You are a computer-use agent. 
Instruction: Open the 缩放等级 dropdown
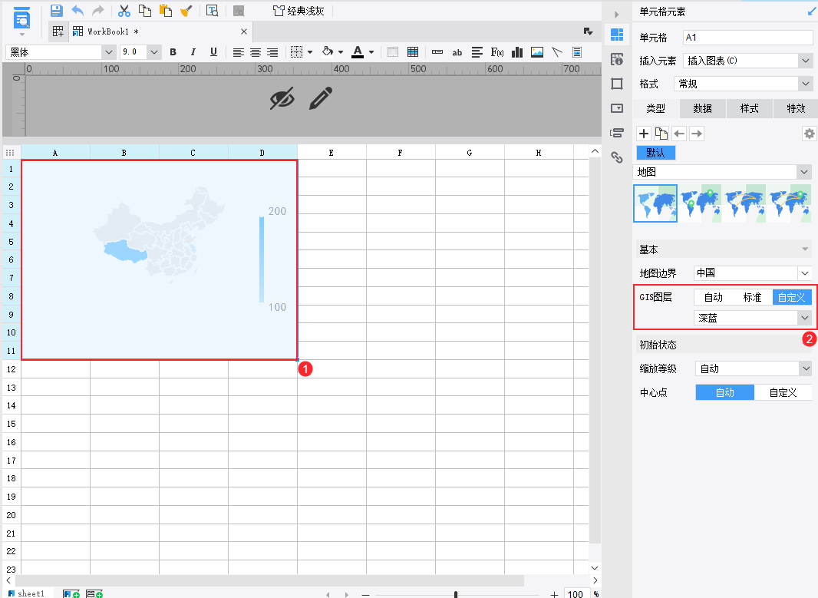click(754, 369)
